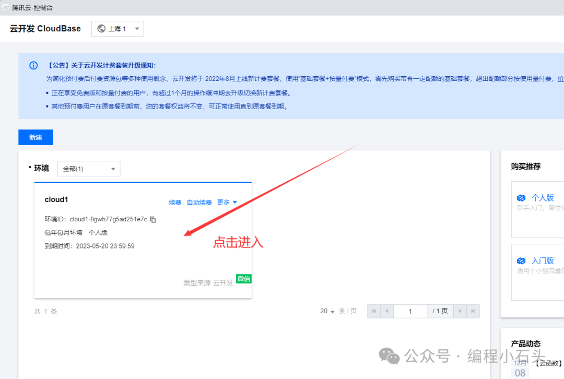Image resolution: width=564 pixels, height=379 pixels.
Task: Click the CloudBase icon beside 入门版
Action: tap(521, 260)
